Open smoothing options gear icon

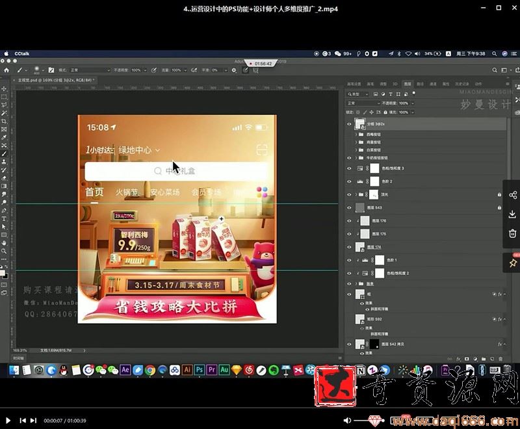(x=234, y=70)
